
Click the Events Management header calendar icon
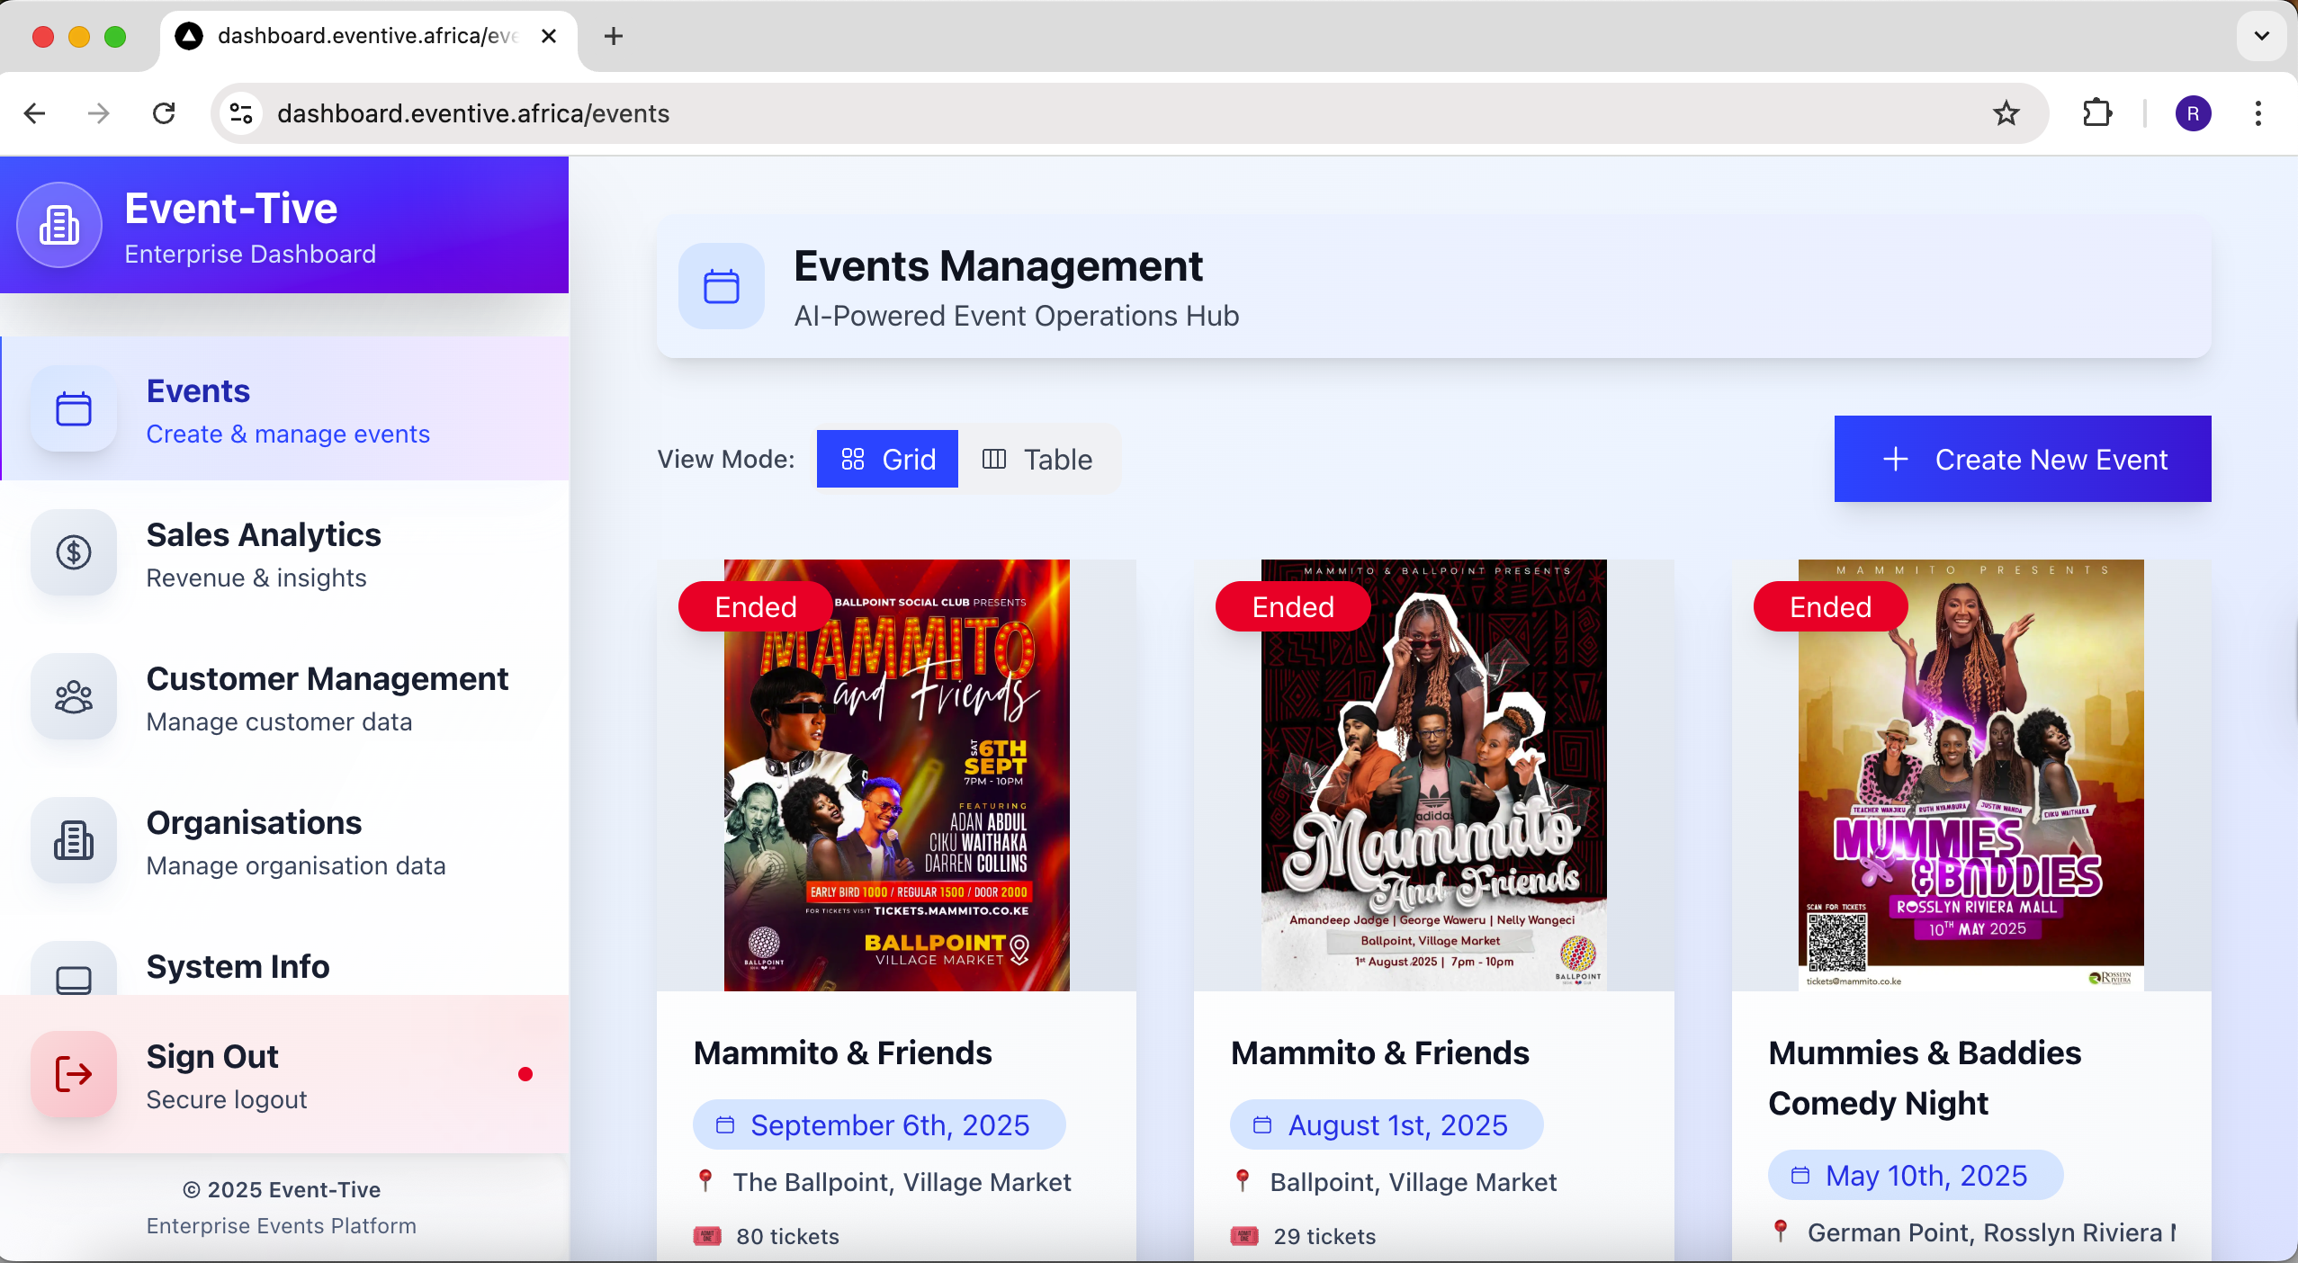720,286
